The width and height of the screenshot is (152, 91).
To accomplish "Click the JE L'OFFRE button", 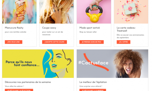I will (124, 42).
